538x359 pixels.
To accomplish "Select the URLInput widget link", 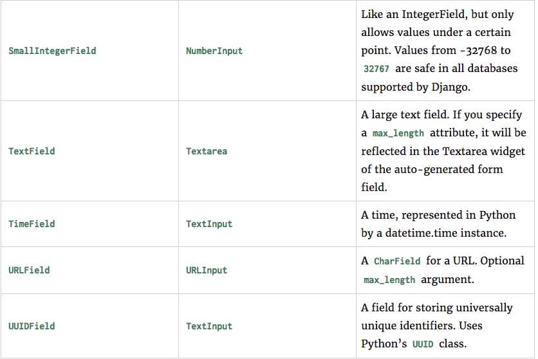I will pos(207,270).
